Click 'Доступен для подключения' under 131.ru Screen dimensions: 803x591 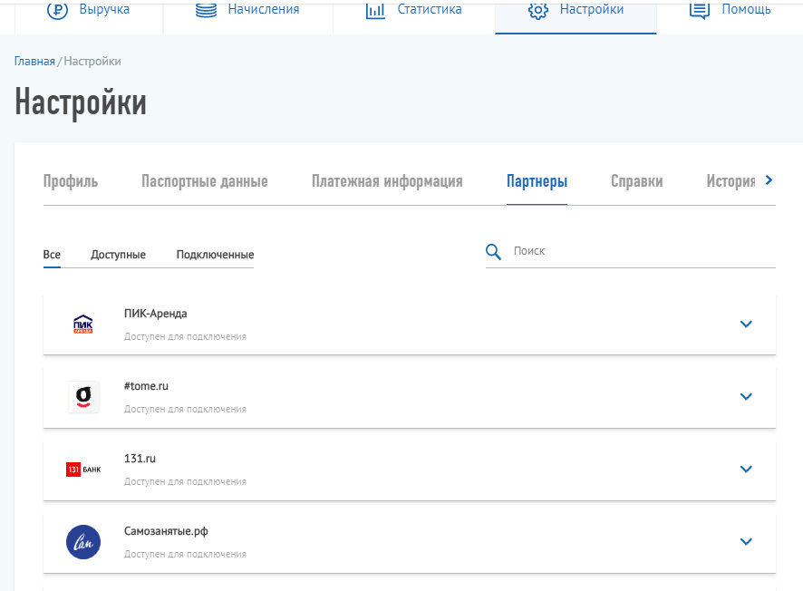[185, 481]
